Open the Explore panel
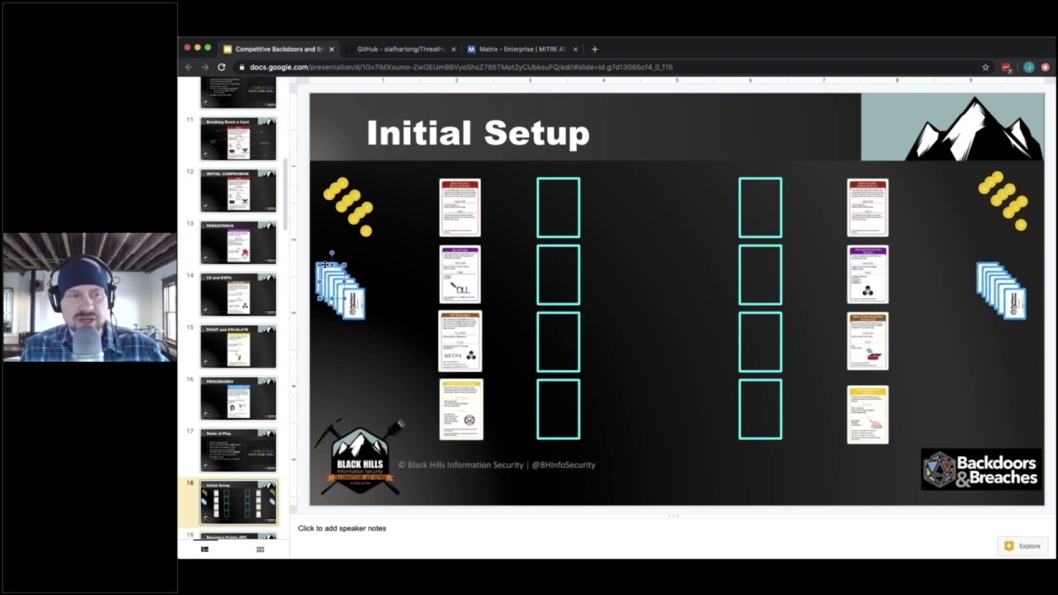This screenshot has height=595, width=1058. (1022, 545)
